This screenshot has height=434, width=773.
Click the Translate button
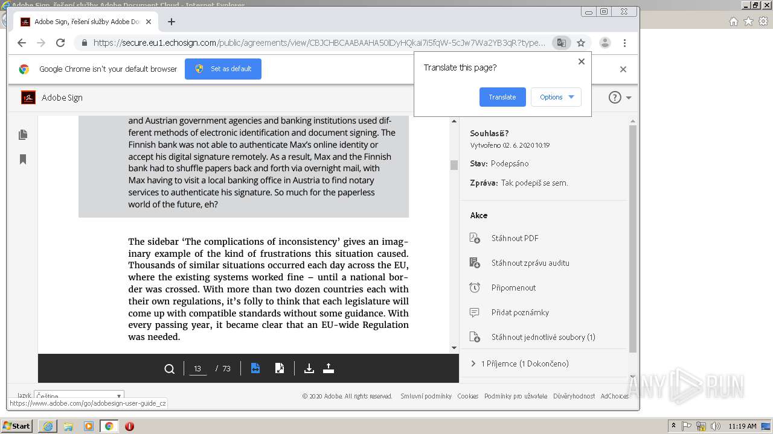pos(502,97)
